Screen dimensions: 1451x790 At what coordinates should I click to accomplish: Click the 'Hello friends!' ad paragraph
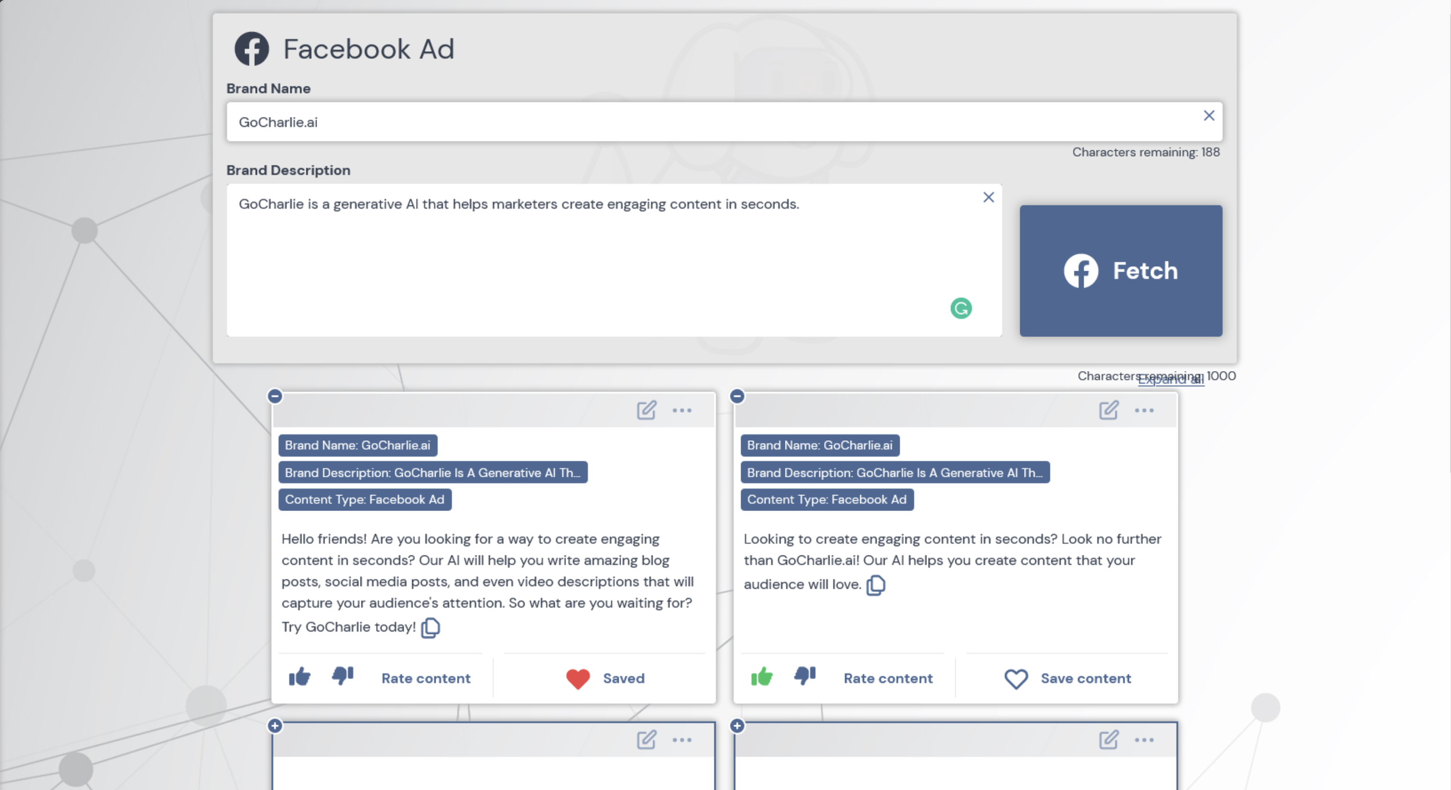coord(488,582)
